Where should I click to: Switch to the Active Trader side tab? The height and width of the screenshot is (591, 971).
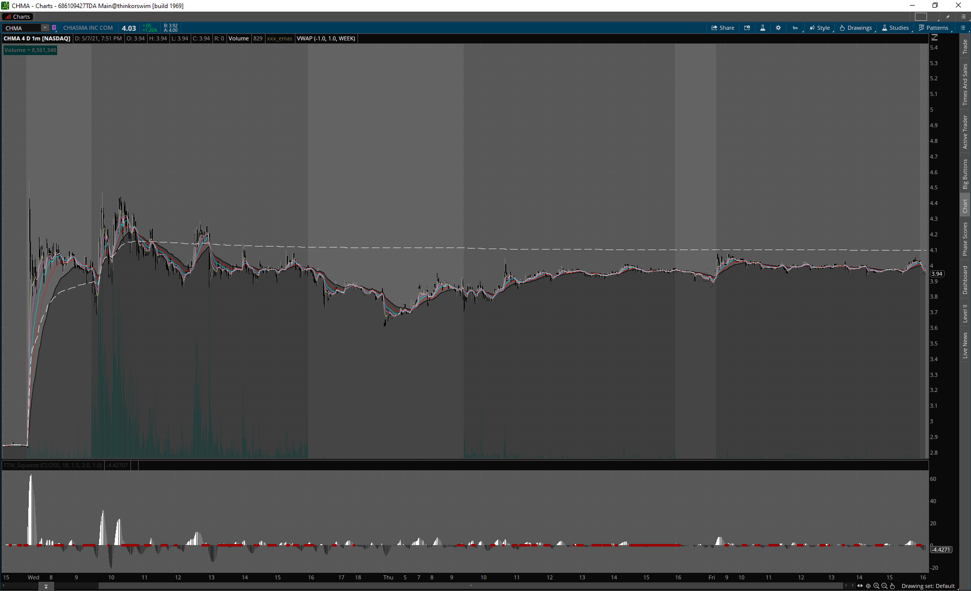[x=965, y=132]
